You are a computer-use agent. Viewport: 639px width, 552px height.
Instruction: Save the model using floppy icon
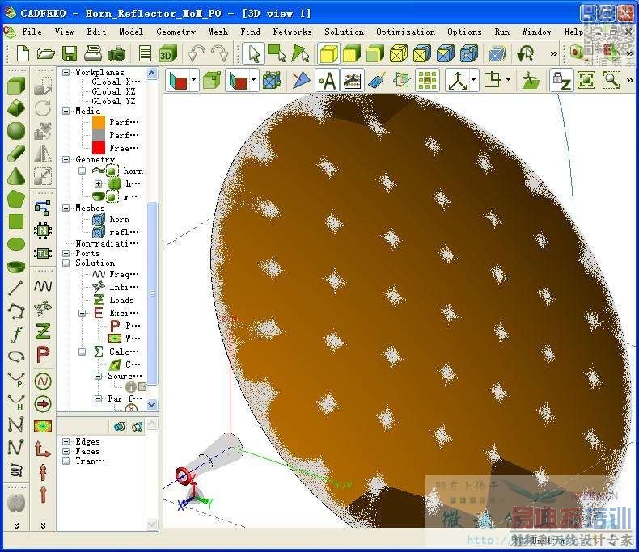tap(70, 53)
